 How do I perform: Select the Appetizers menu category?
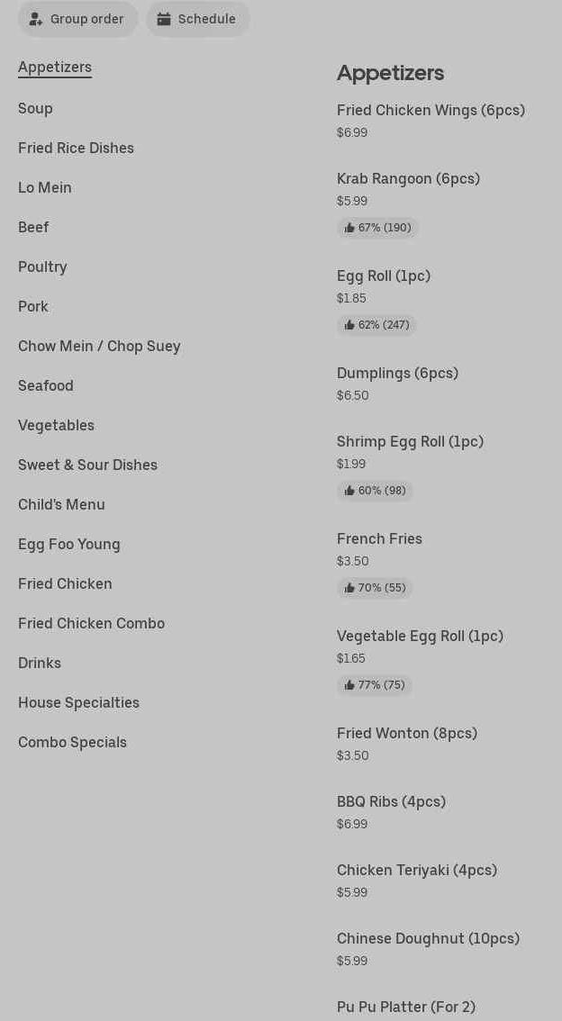(x=55, y=67)
